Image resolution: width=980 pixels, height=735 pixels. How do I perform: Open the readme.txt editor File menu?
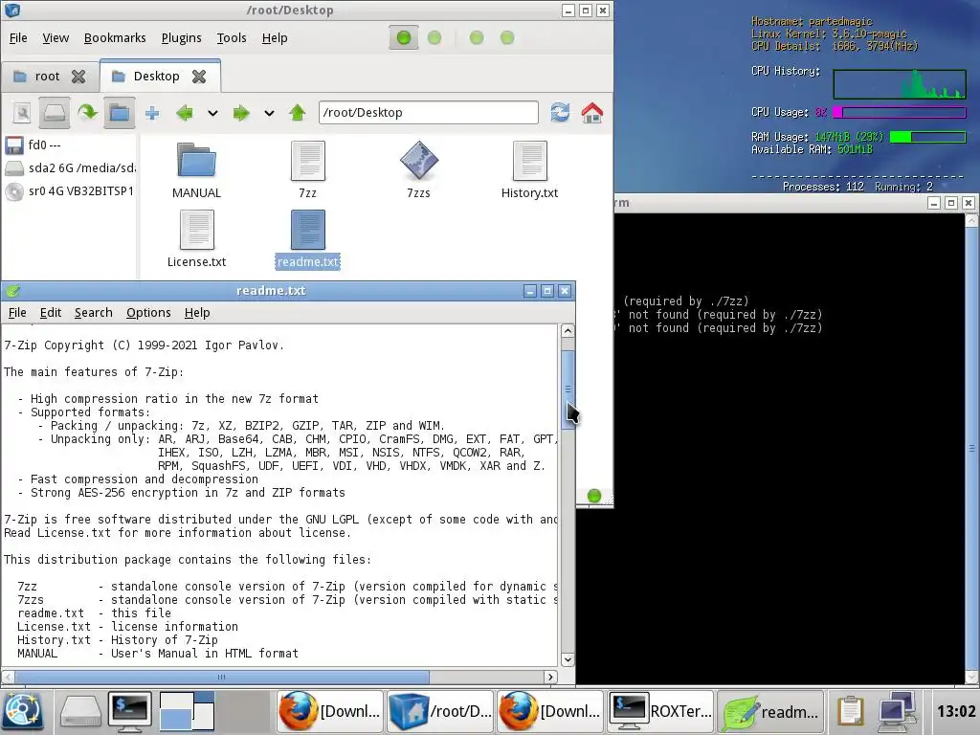pos(17,313)
